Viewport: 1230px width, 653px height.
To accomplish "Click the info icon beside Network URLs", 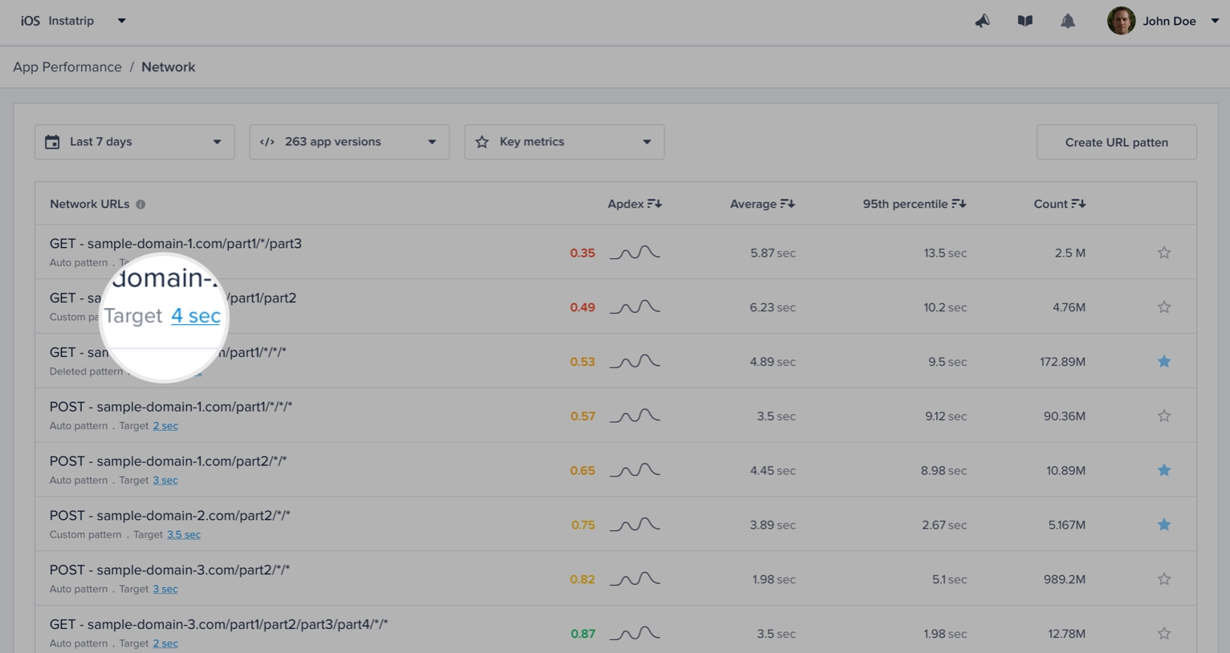I will (141, 205).
